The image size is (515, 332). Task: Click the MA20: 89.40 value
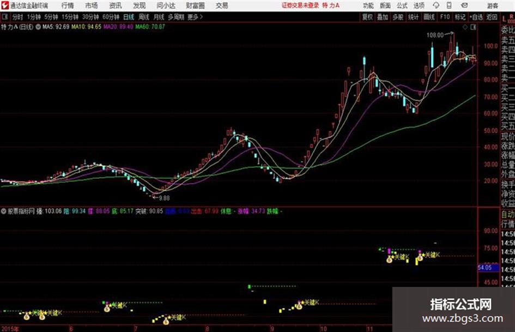[118, 27]
